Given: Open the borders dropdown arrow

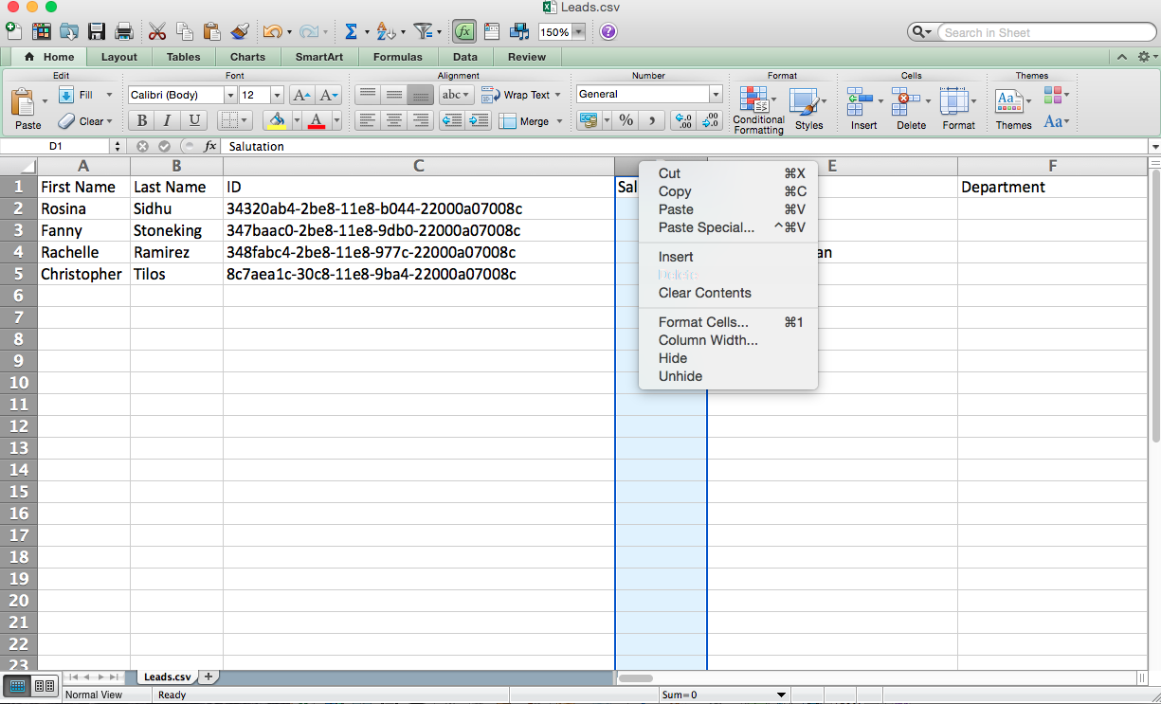Looking at the screenshot, I should 245,120.
